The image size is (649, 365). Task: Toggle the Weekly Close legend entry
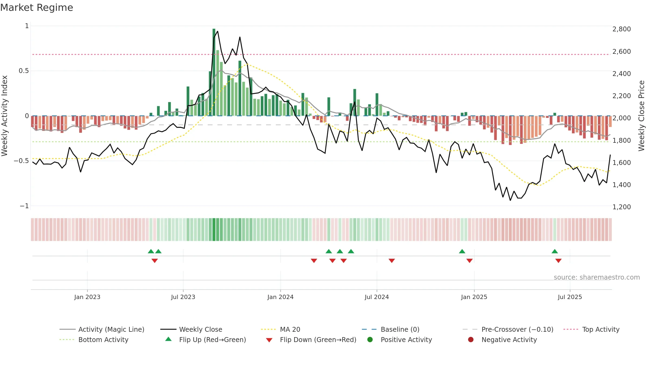click(x=191, y=329)
